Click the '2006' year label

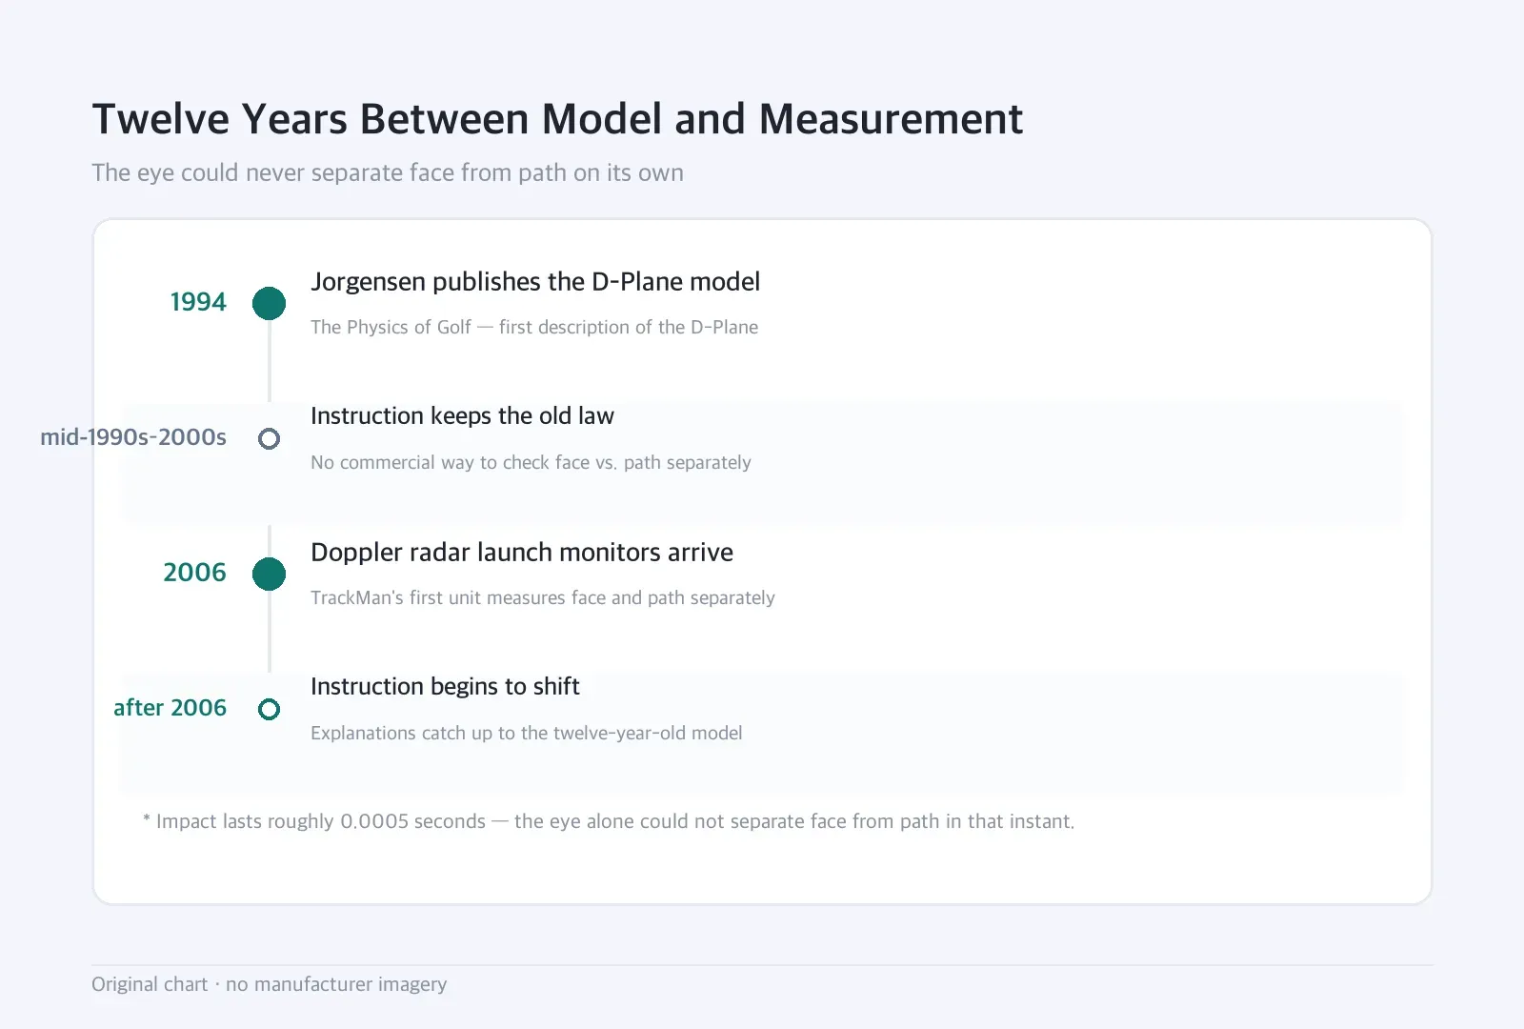(194, 573)
